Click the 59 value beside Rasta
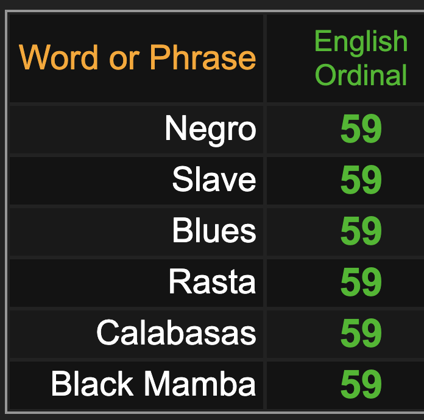 click(361, 282)
